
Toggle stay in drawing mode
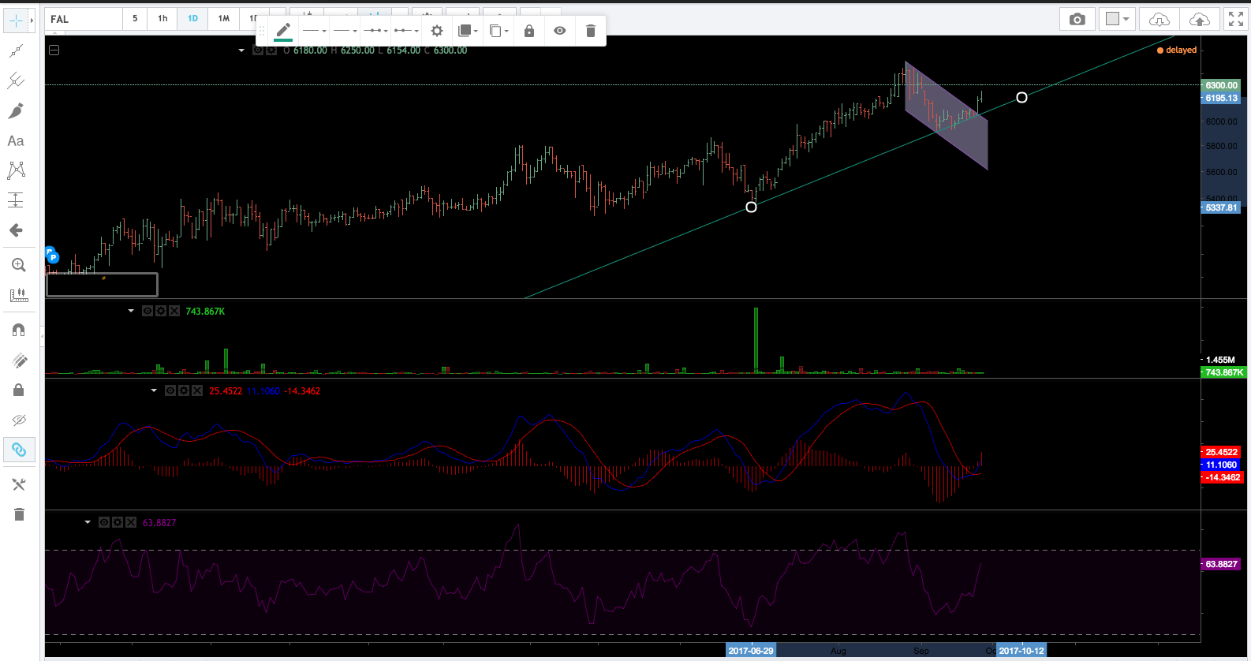coord(19,360)
